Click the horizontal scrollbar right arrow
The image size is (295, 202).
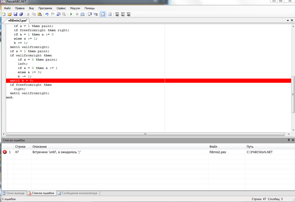(x=289, y=134)
